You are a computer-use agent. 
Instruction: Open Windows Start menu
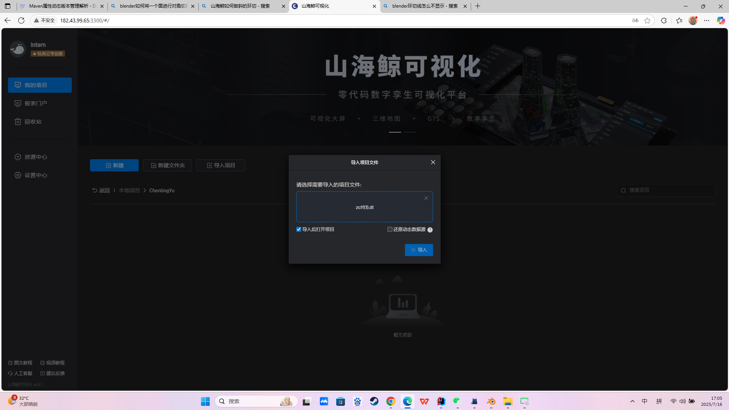206,401
